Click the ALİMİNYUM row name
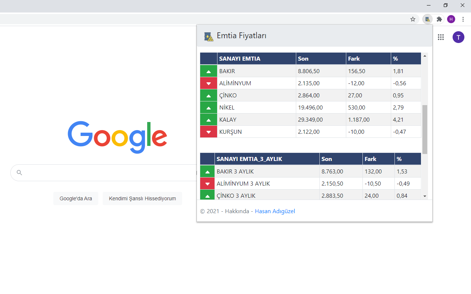Viewport: 471px width, 294px height. [235, 83]
